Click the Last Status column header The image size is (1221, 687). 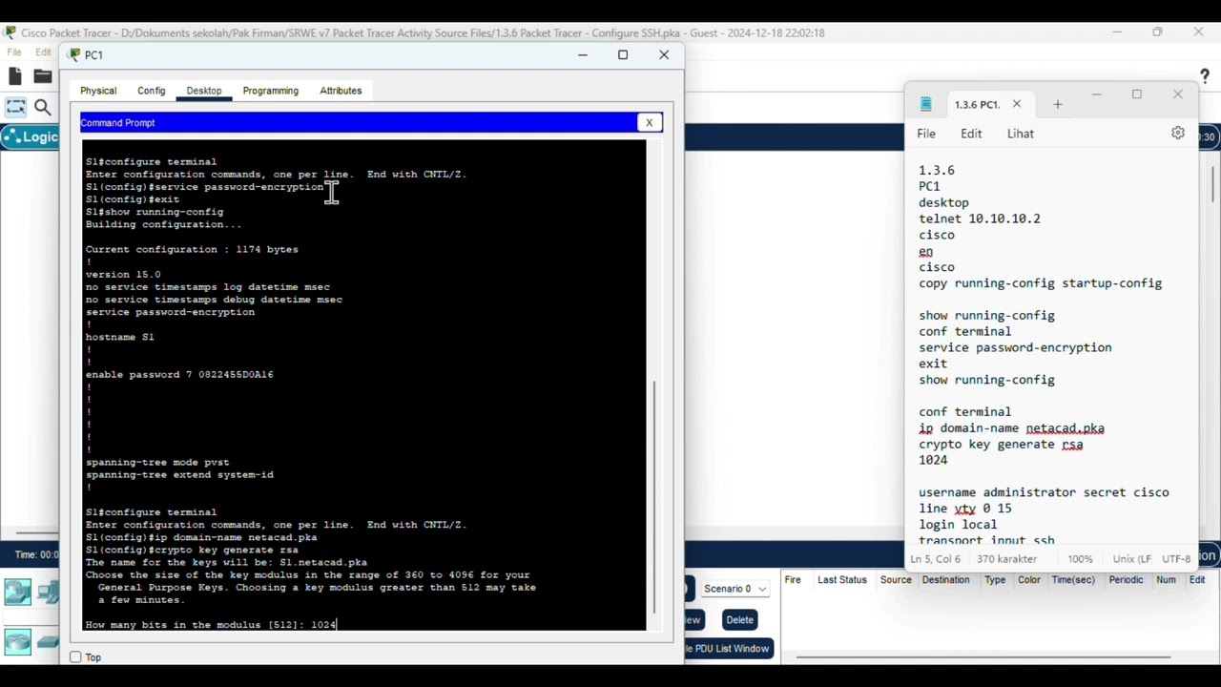tap(841, 580)
